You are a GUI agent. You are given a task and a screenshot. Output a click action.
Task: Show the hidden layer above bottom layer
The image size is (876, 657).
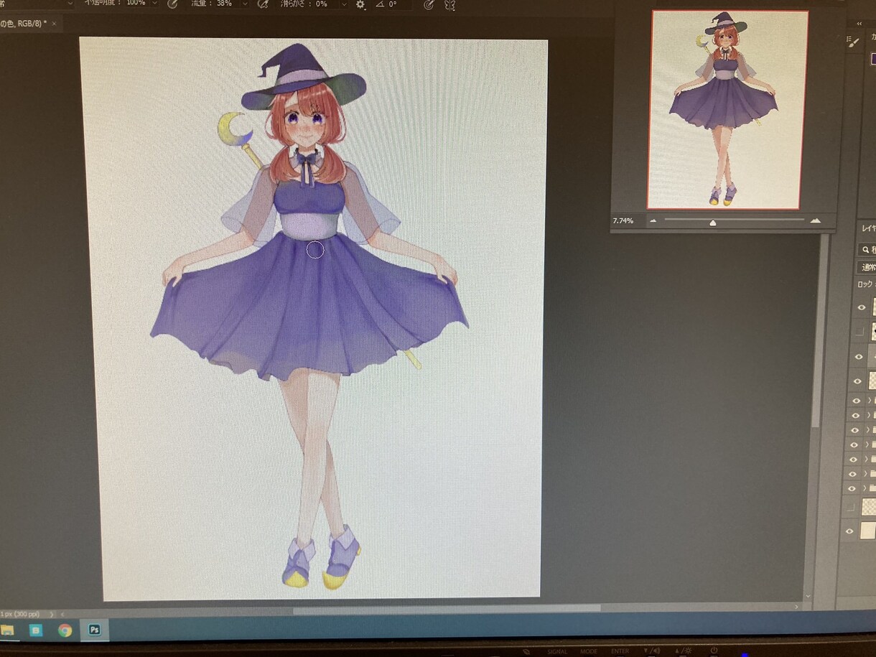[851, 507]
